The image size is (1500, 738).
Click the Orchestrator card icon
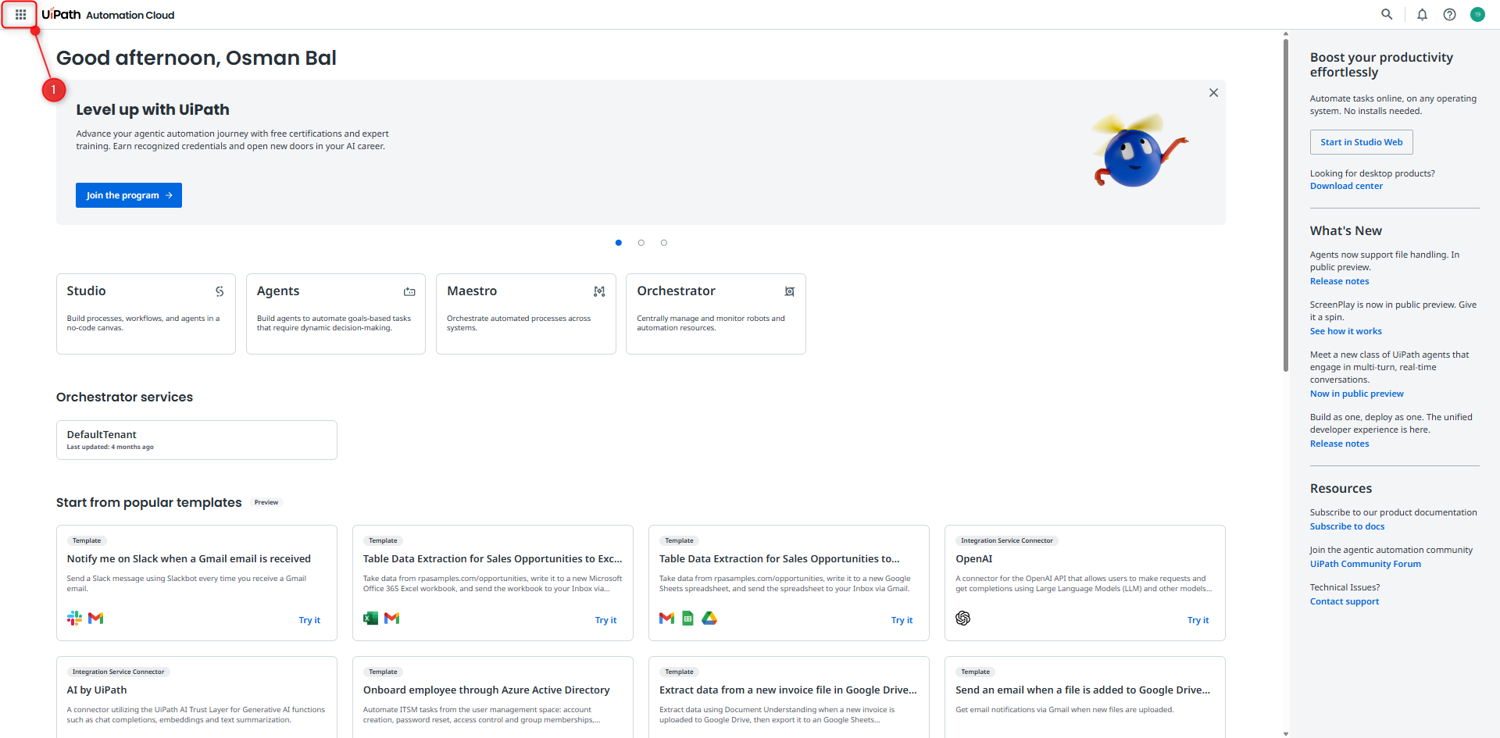pyautogui.click(x=790, y=291)
